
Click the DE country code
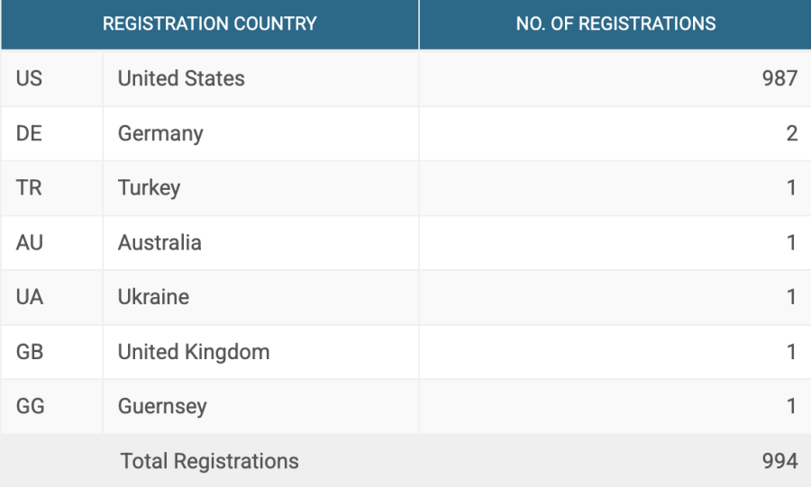29,133
